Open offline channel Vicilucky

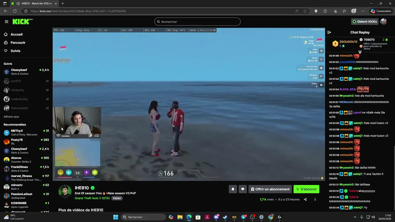click(x=26, y=90)
